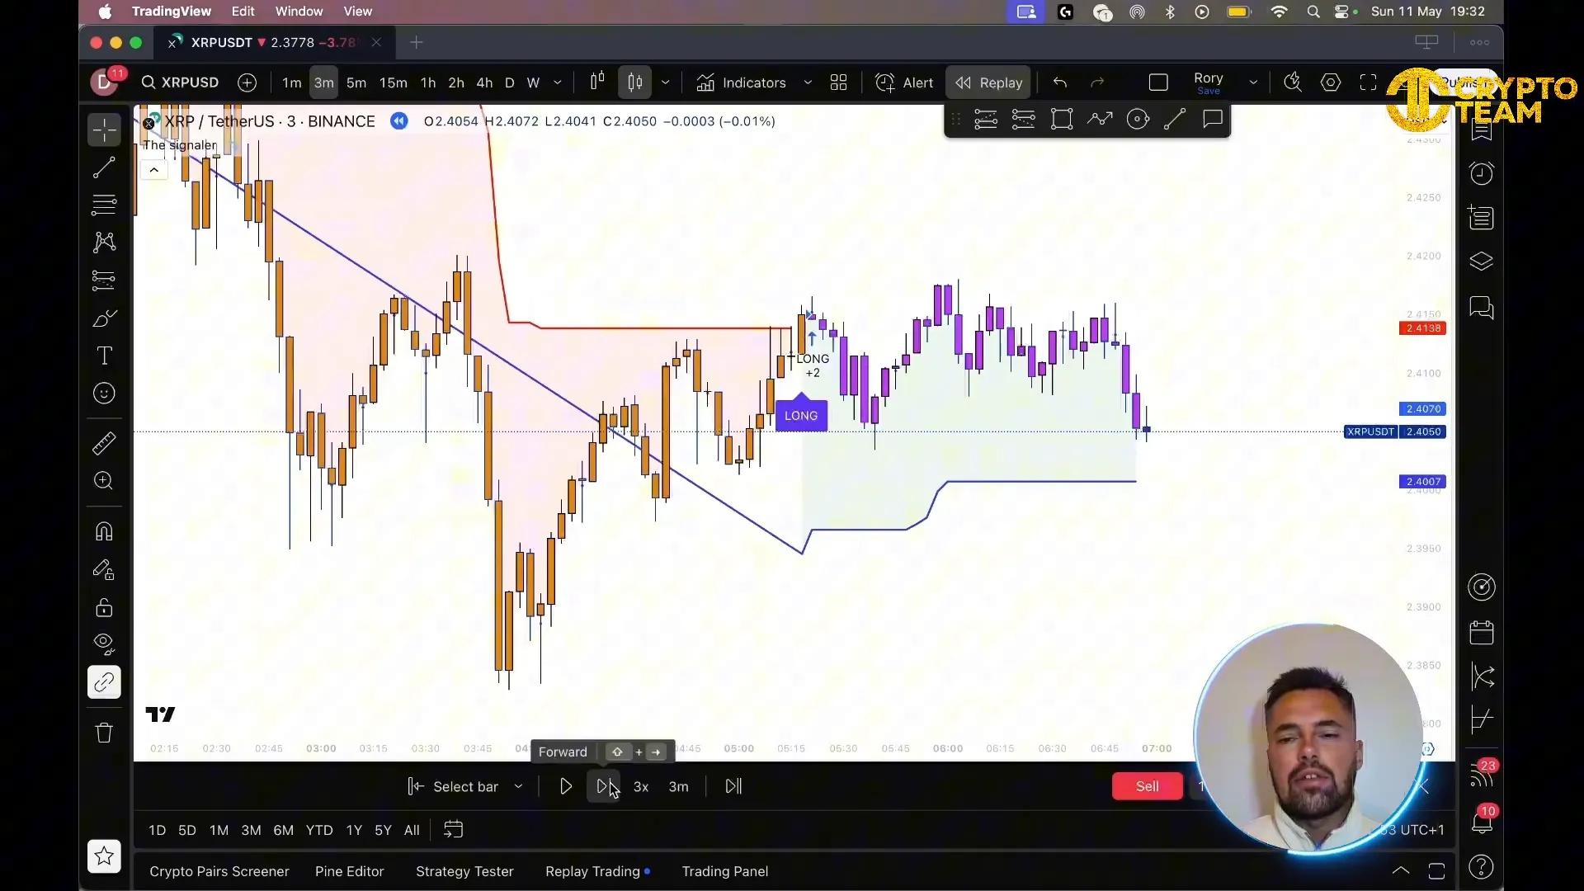The width and height of the screenshot is (1584, 891).
Task: Switch to 5m timeframe
Action: pyautogui.click(x=356, y=82)
